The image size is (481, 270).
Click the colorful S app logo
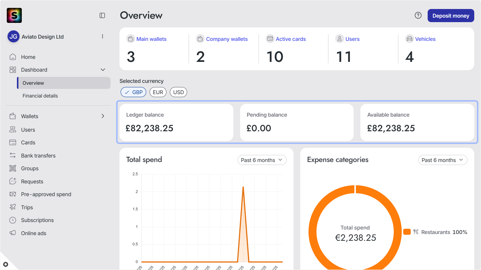tap(14, 15)
